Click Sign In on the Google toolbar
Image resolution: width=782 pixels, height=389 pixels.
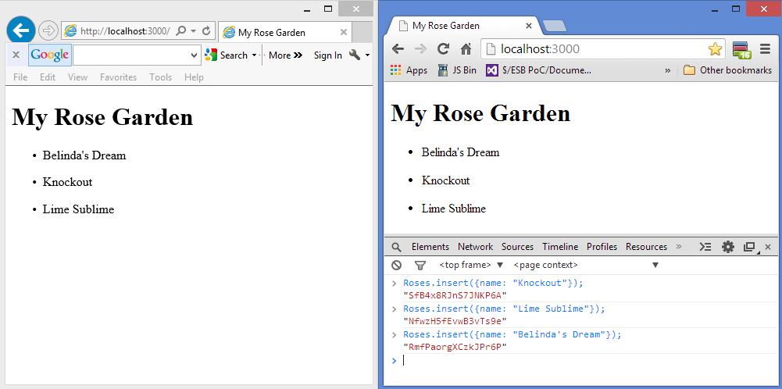[x=327, y=55]
